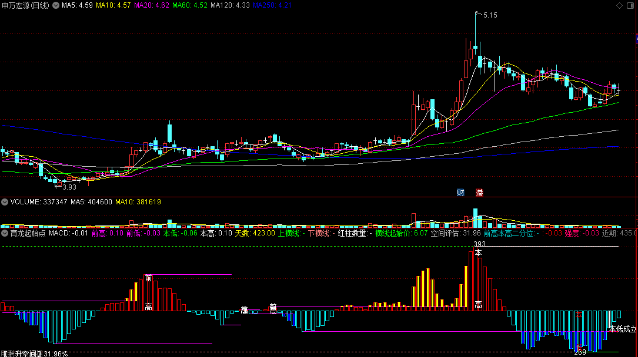Click the 上升空间 31.96% label
638x357 pixels.
36,353
